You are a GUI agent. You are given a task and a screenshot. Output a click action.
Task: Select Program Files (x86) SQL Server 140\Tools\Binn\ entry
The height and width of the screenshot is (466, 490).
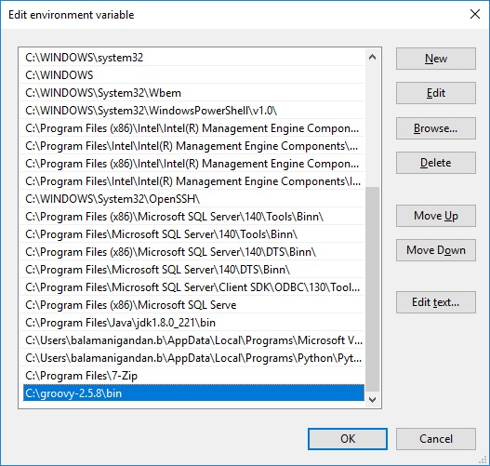click(193, 217)
